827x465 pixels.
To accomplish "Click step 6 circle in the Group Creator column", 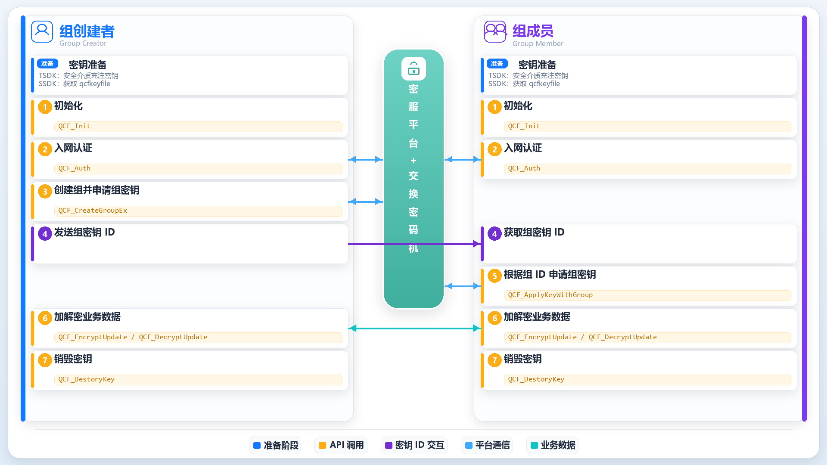I will pyautogui.click(x=45, y=318).
